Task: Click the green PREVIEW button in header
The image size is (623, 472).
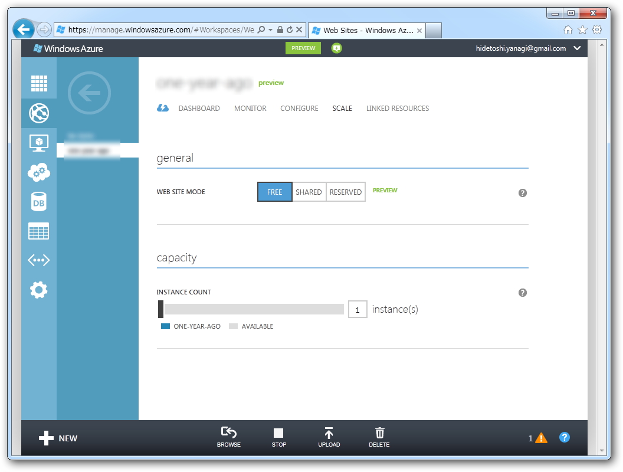Action: (x=303, y=48)
